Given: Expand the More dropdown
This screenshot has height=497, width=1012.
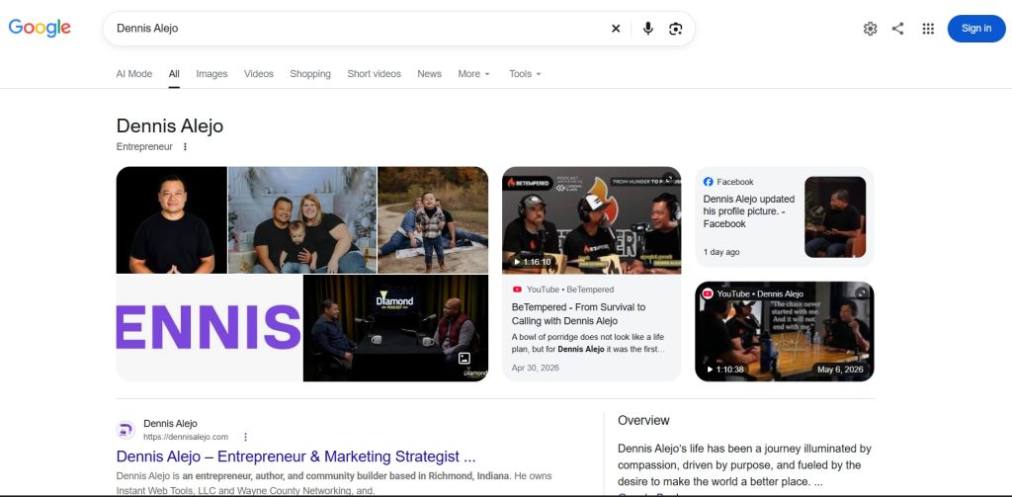Looking at the screenshot, I should 473,73.
